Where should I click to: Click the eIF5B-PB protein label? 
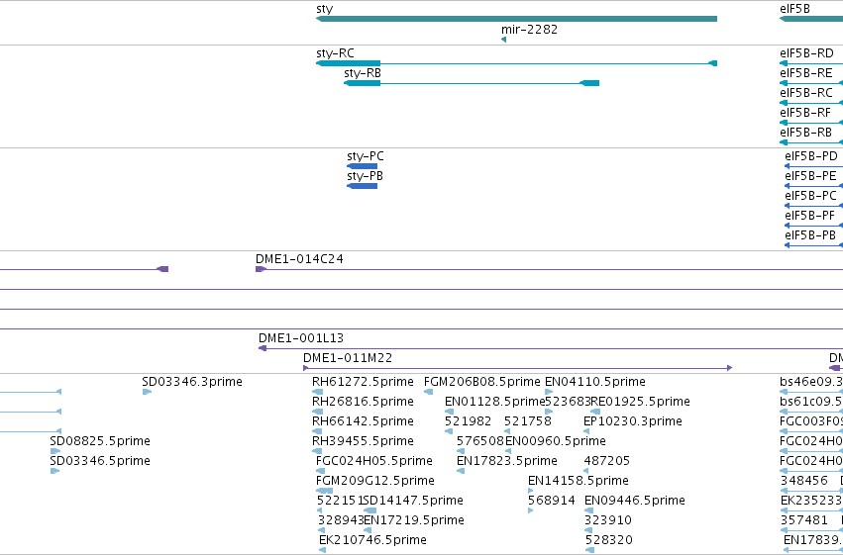click(810, 235)
